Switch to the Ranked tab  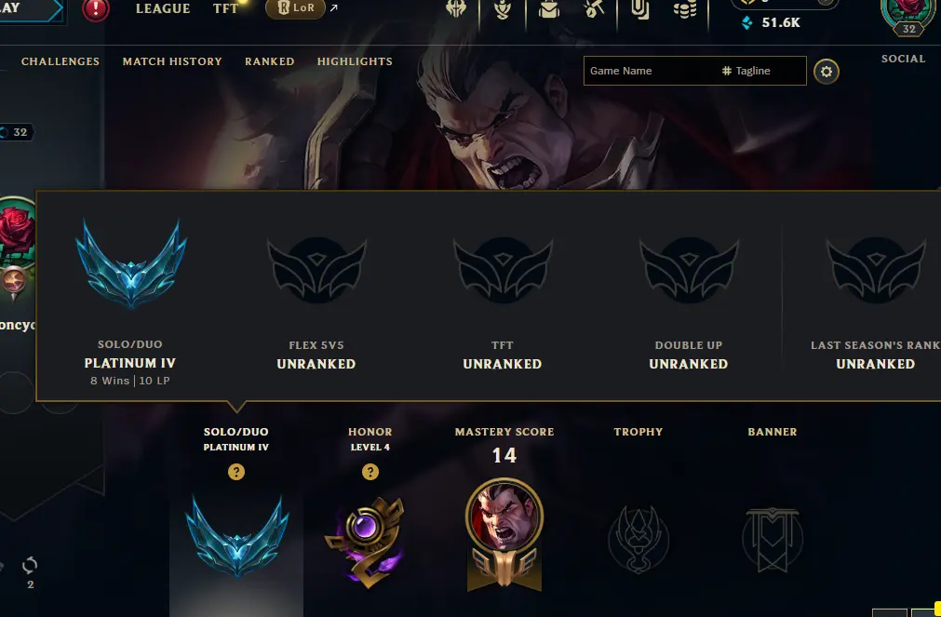pyautogui.click(x=270, y=61)
